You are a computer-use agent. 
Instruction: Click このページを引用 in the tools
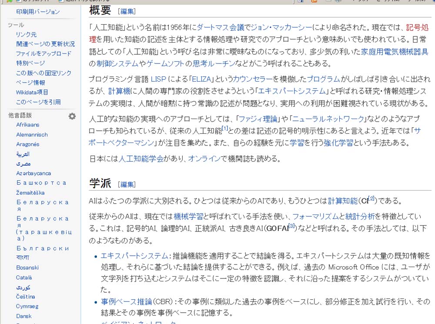[x=38, y=102]
